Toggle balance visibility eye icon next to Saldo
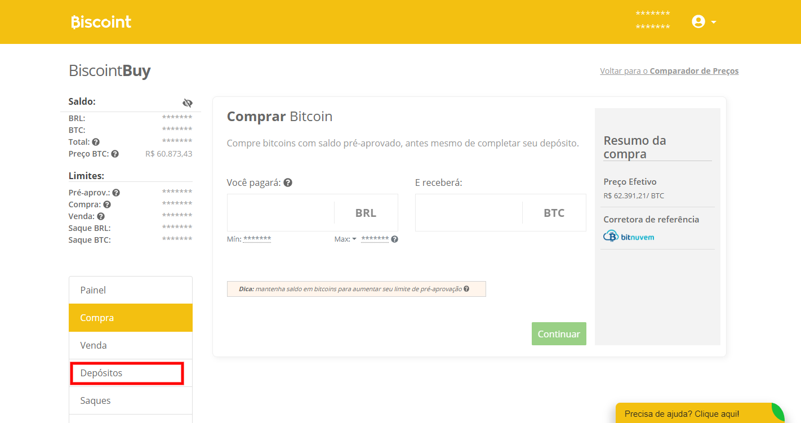 [x=188, y=103]
